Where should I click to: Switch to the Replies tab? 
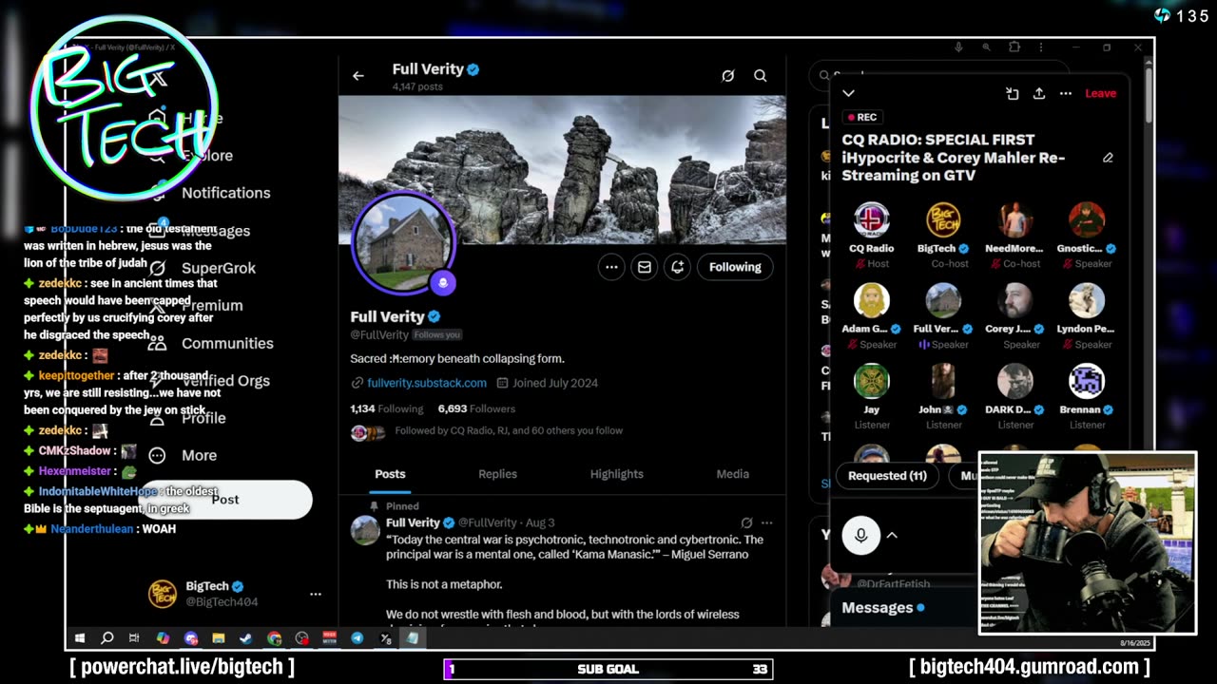coord(497,474)
